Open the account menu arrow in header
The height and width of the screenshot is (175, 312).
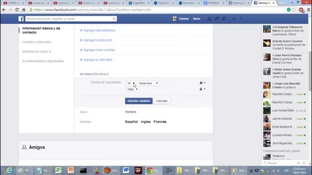click(240, 18)
